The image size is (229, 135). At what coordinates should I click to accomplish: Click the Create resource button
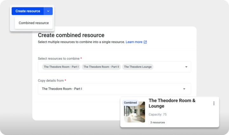pyautogui.click(x=28, y=11)
